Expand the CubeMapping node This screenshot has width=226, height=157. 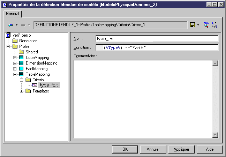click(15, 58)
